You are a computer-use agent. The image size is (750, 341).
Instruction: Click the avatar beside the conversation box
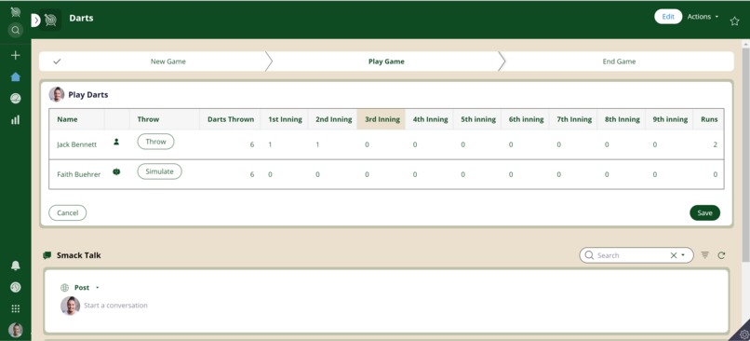[x=70, y=306]
